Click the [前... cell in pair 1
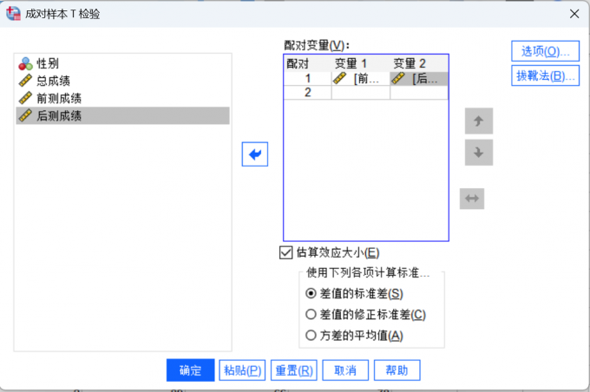The image size is (590, 392). coord(360,79)
